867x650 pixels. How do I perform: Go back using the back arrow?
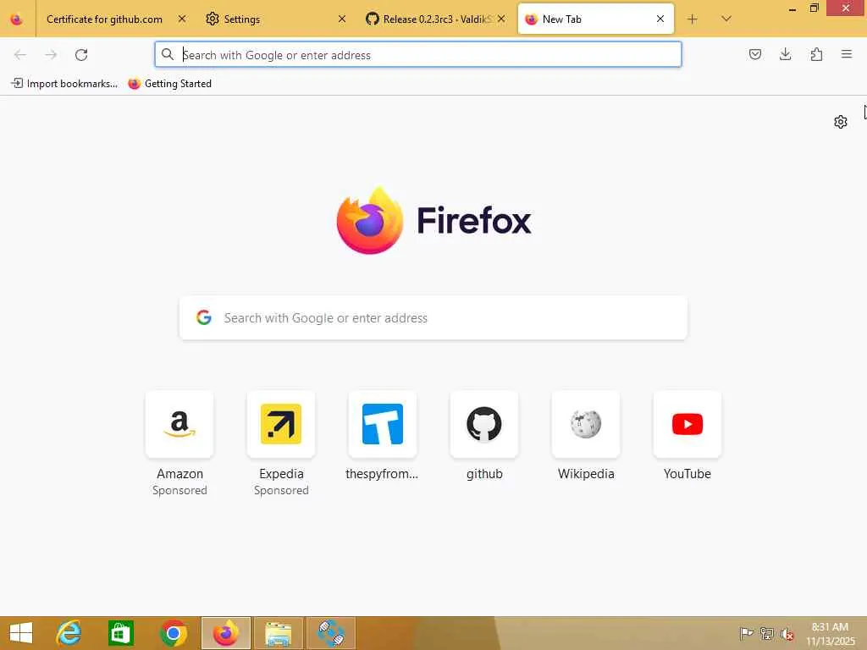tap(20, 55)
